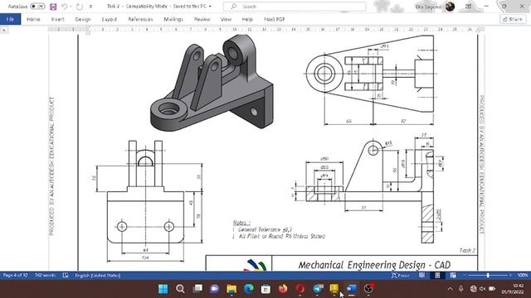This screenshot has width=531, height=298.
Task: Open taskbar Search
Action: tap(180, 289)
